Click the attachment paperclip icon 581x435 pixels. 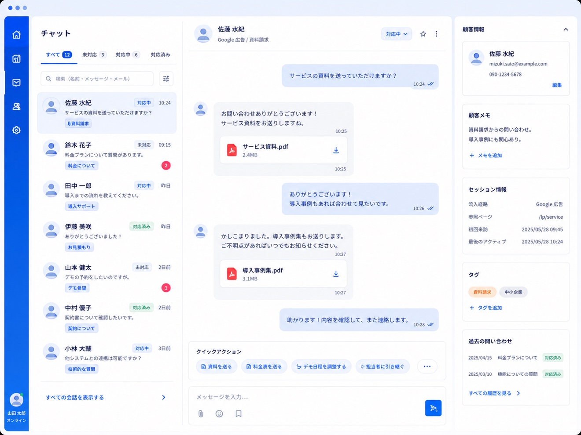(201, 413)
